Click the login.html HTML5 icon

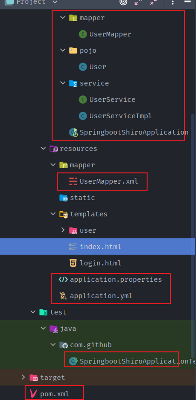pos(73,263)
